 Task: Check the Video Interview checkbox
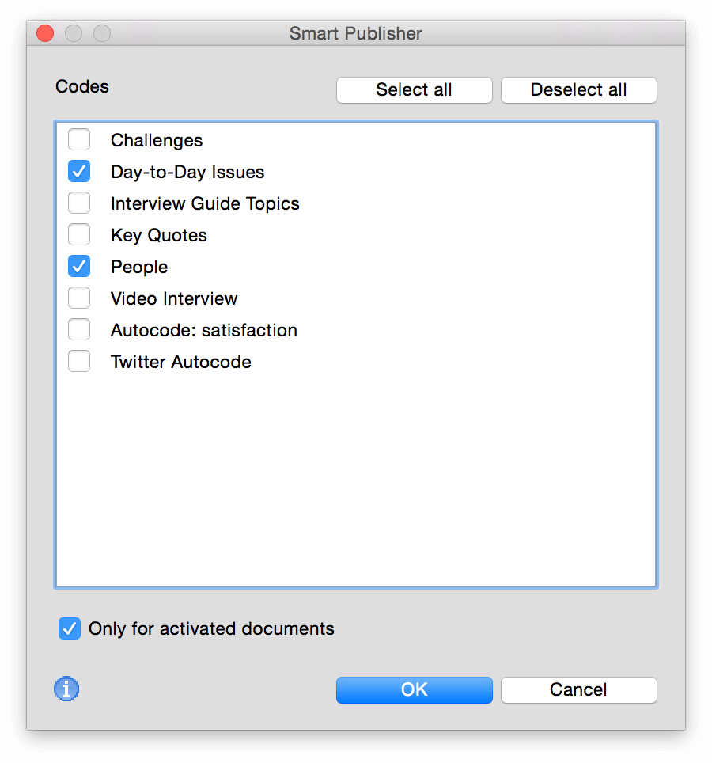tap(79, 298)
